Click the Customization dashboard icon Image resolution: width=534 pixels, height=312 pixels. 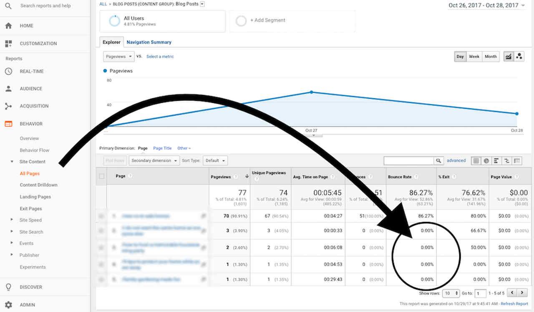coord(8,43)
